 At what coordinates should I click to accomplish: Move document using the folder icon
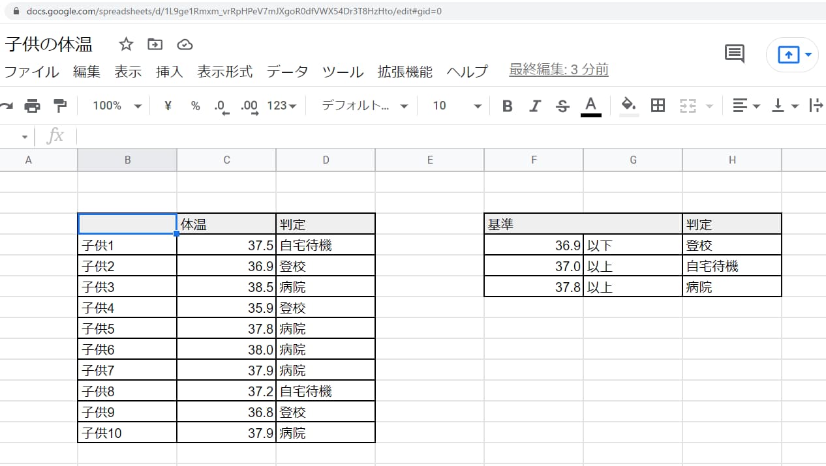pos(155,44)
